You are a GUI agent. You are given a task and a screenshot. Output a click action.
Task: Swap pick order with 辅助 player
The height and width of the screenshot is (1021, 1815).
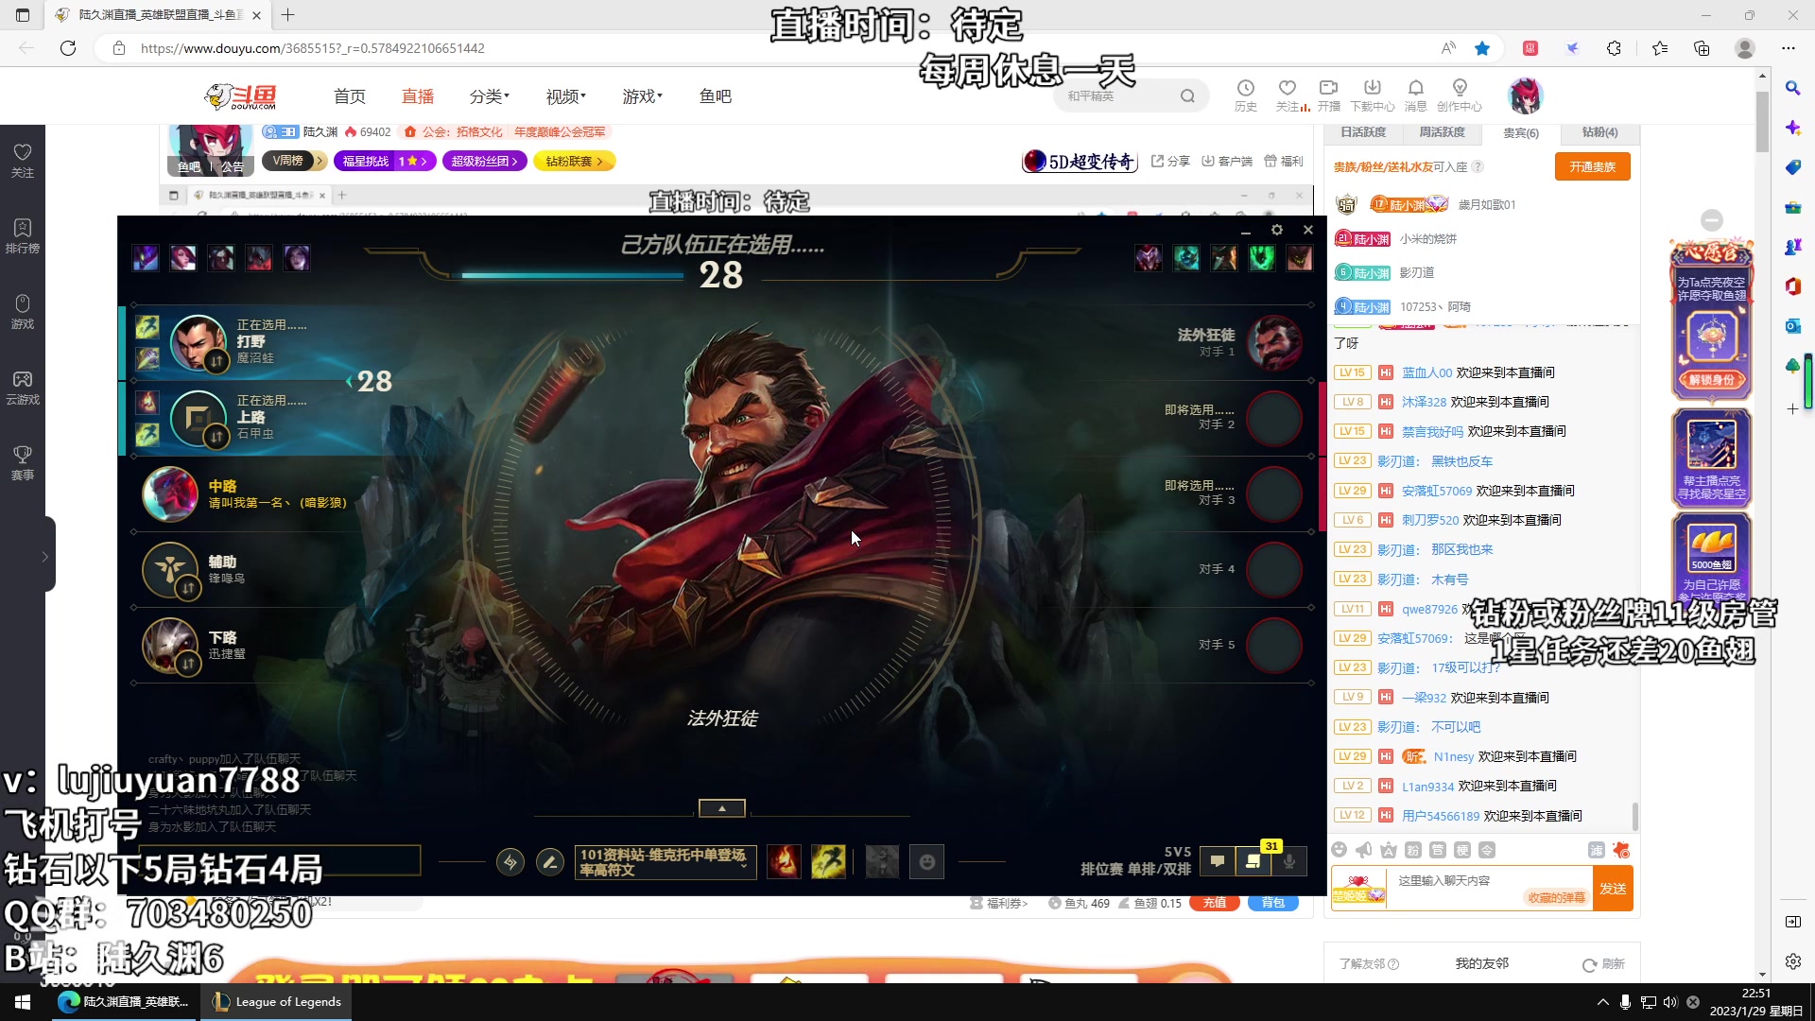click(x=188, y=588)
